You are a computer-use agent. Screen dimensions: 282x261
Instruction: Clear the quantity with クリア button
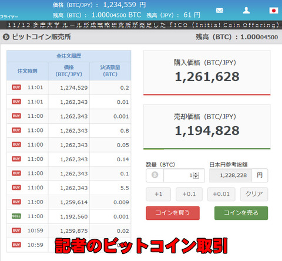[x=254, y=194]
